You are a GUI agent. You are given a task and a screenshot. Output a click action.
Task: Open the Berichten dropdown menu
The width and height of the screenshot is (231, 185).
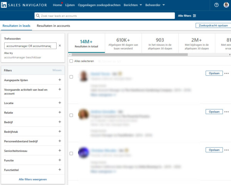tap(133, 5)
